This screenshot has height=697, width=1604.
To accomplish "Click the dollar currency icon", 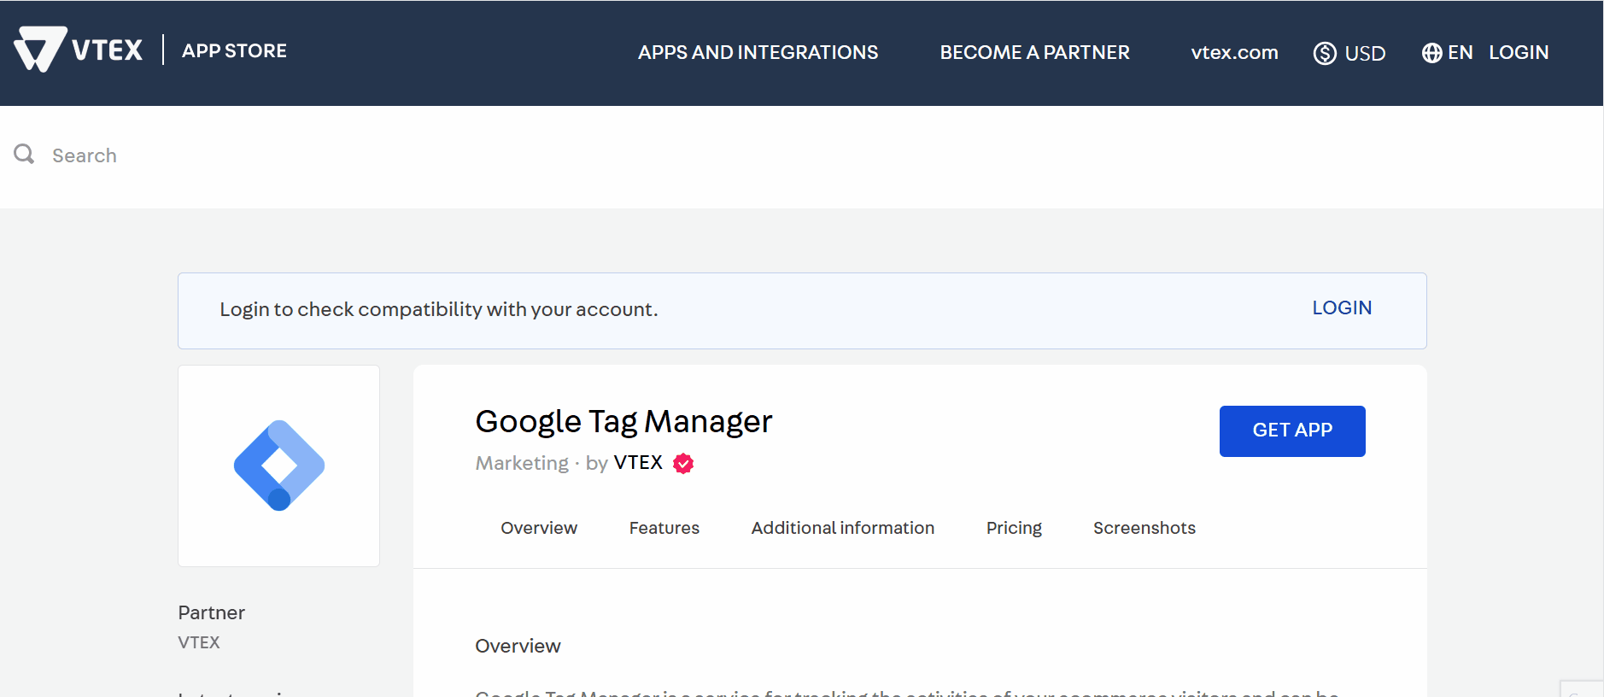I will pyautogui.click(x=1325, y=53).
